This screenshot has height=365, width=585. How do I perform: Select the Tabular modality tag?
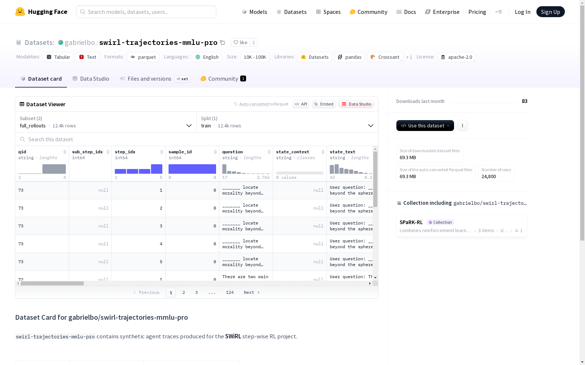point(58,57)
